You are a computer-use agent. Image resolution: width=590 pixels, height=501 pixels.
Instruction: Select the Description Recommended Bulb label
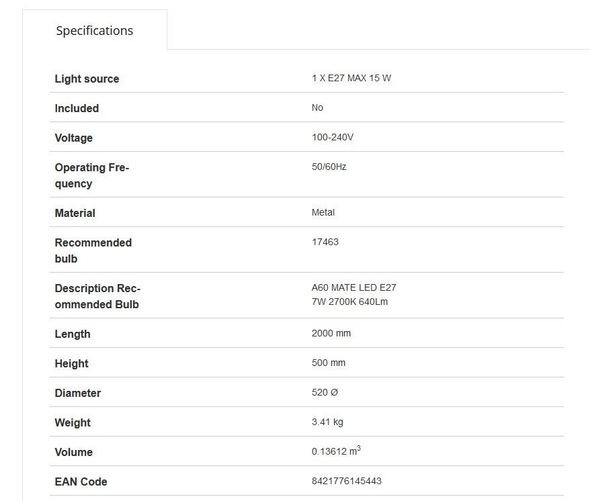coord(97,296)
